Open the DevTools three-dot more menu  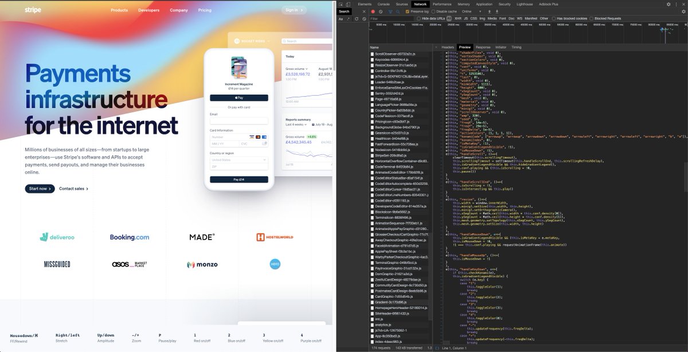pos(675,4)
